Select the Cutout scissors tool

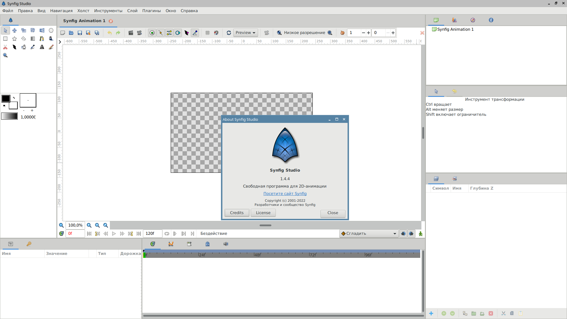pyautogui.click(x=5, y=47)
